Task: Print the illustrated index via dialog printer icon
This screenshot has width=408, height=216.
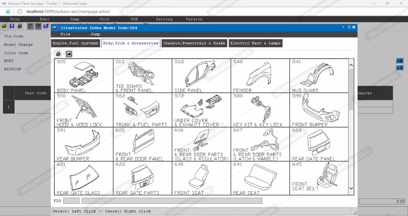Action: click(x=58, y=54)
